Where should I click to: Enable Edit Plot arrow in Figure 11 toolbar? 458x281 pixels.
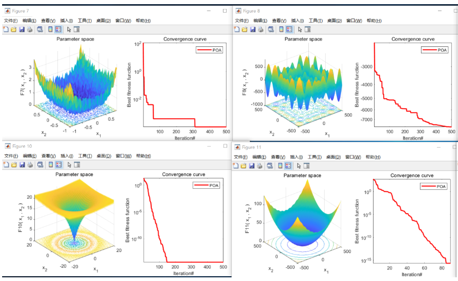coord(299,165)
